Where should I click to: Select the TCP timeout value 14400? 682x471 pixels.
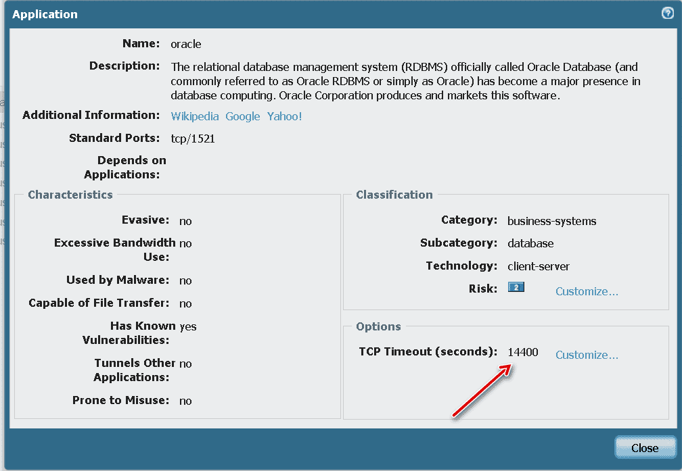(x=523, y=352)
